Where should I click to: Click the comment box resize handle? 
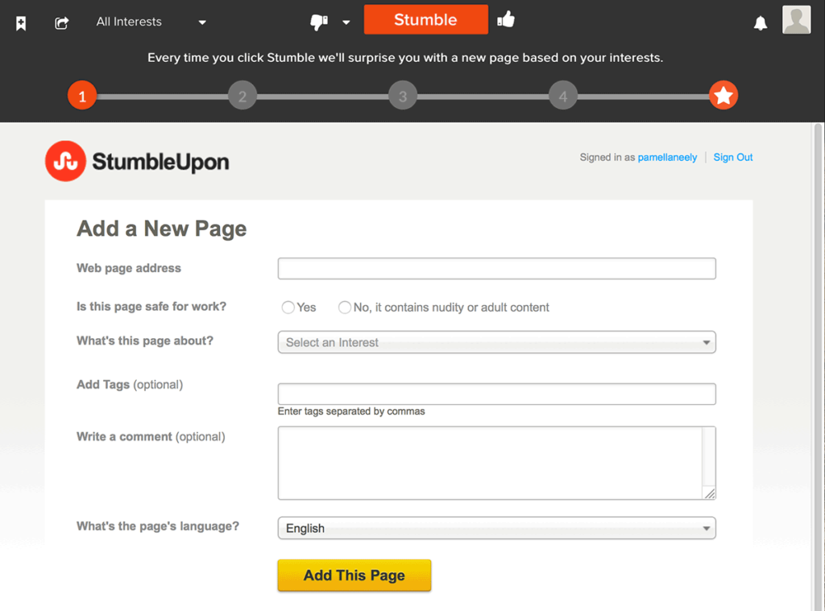pyautogui.click(x=710, y=493)
